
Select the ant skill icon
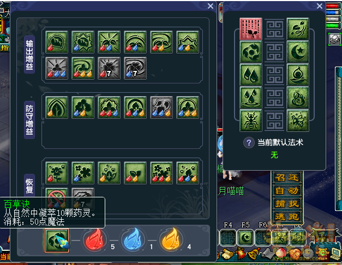[x=250, y=121]
